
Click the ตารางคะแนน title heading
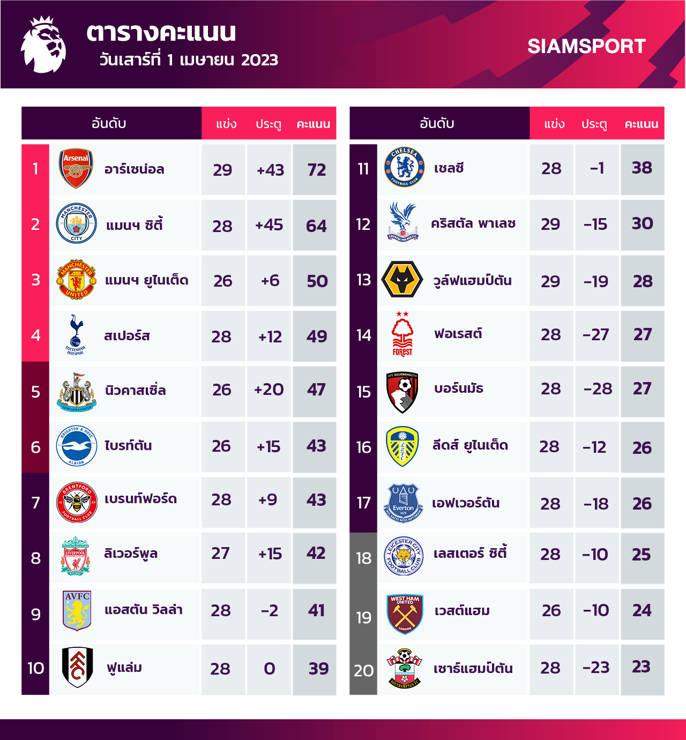click(x=161, y=32)
